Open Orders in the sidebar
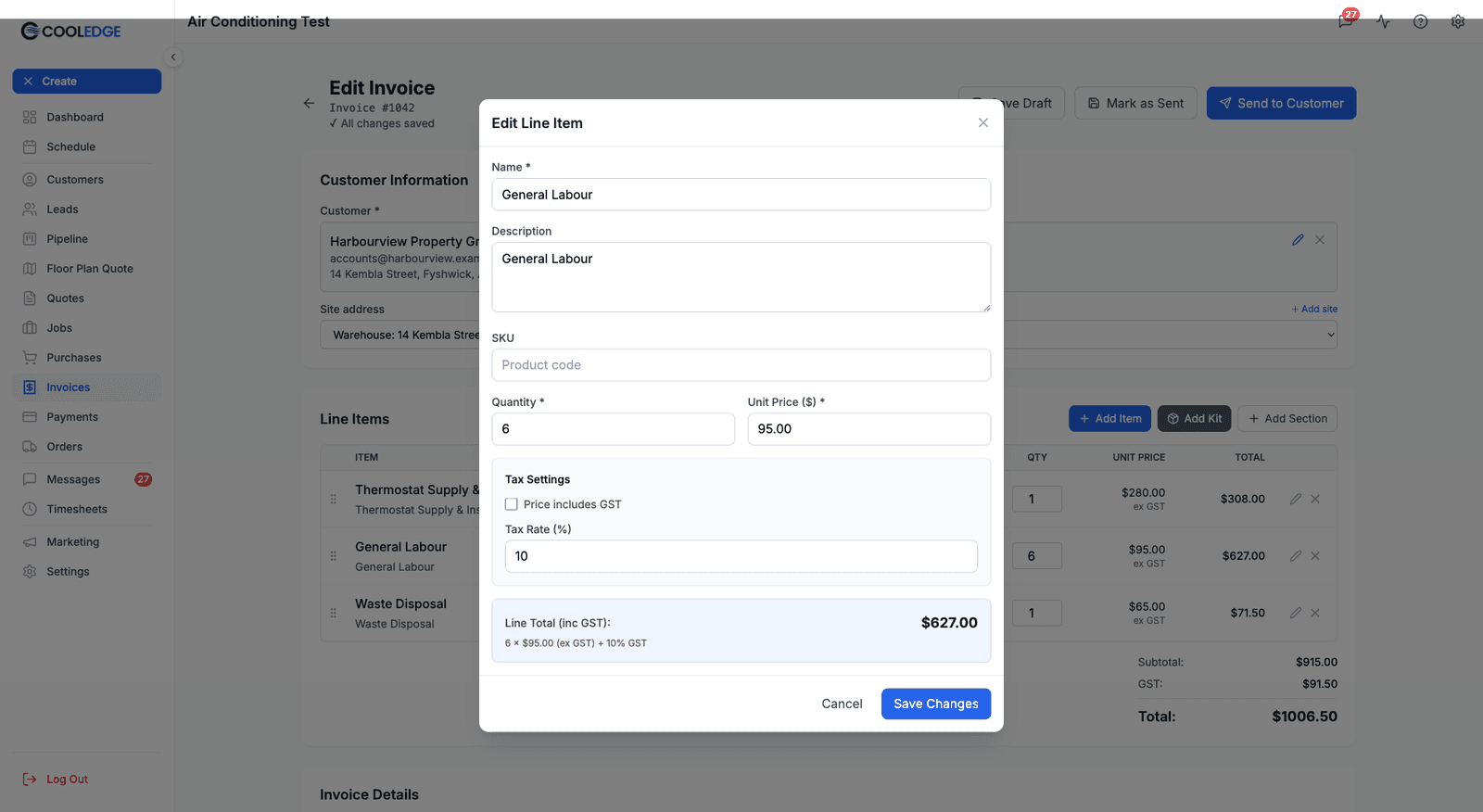Screen dimensions: 1483x812 87,447
